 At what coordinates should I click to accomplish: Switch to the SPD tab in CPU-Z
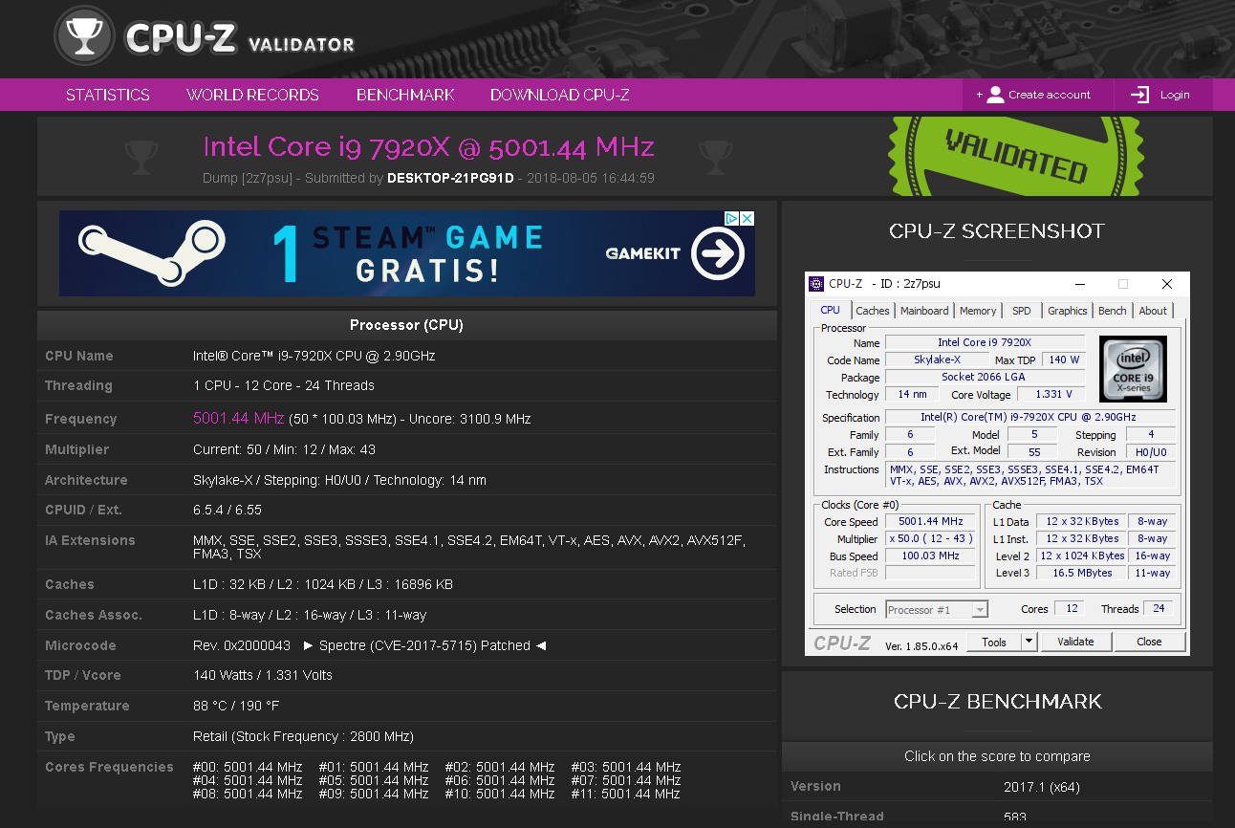click(x=1022, y=311)
